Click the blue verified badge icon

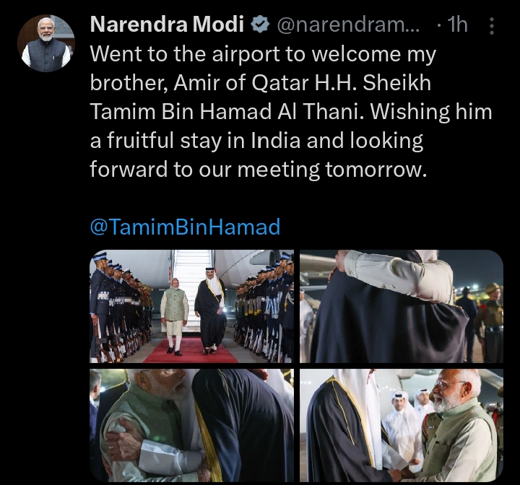[259, 25]
